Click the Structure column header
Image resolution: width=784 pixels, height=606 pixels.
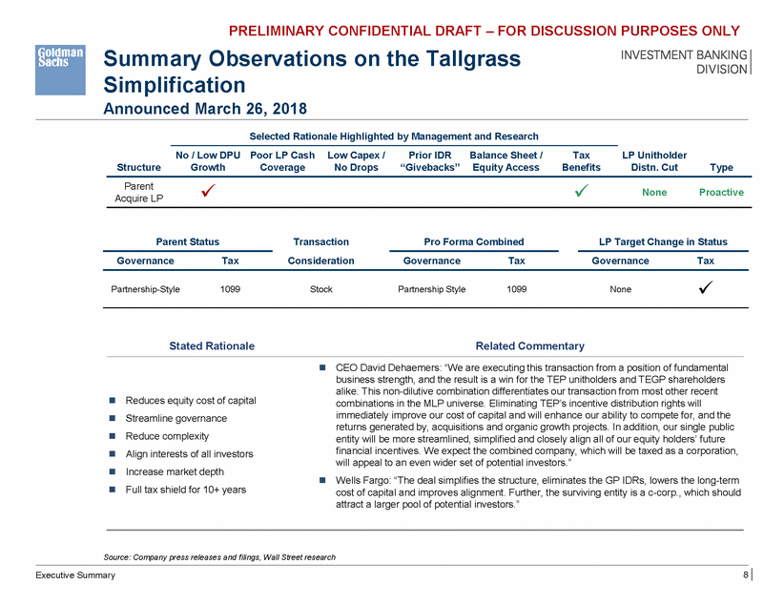(x=138, y=168)
